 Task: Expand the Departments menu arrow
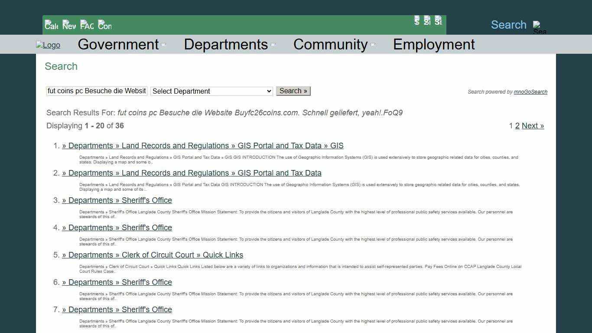pos(273,44)
